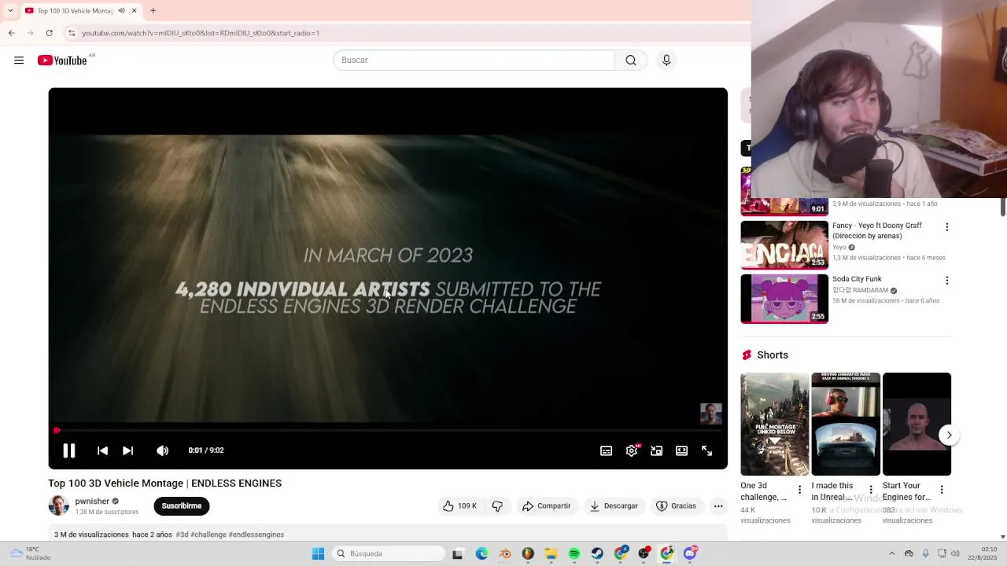Click the YouTube URL address bar
Viewport: 1007px width, 566px height.
[x=201, y=33]
